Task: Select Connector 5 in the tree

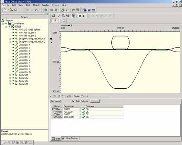Action: click(x=24, y=57)
